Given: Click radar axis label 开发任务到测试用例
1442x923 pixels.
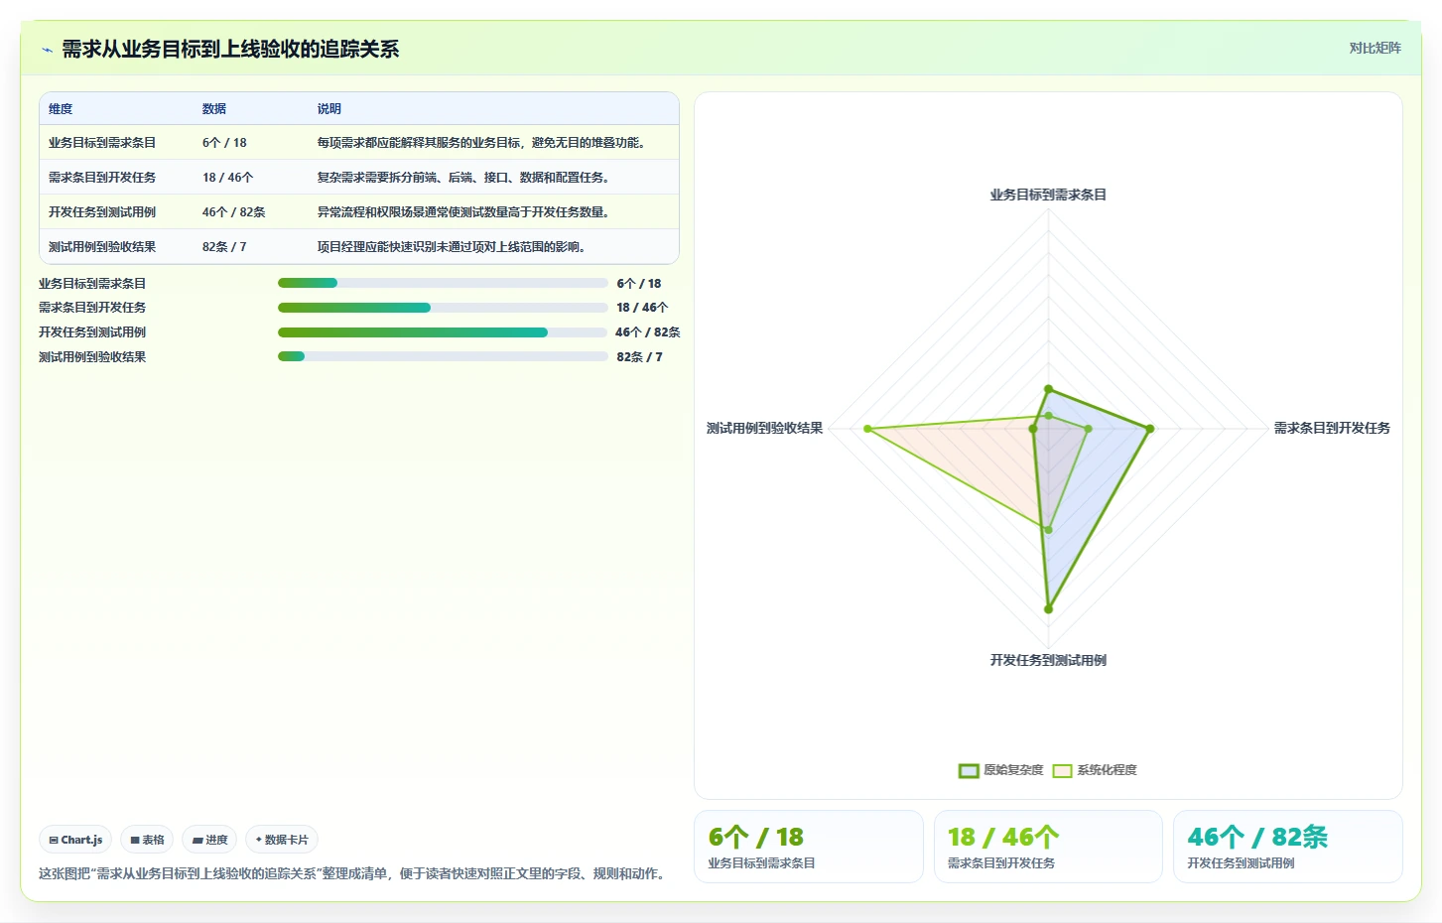Looking at the screenshot, I should (x=1048, y=660).
